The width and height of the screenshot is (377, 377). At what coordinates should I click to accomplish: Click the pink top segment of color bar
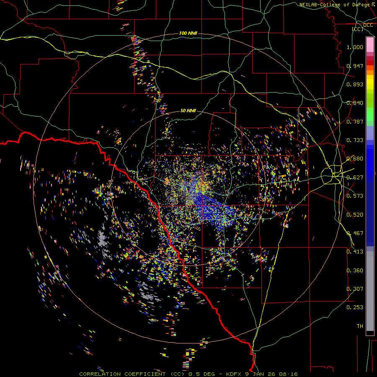pos(370,44)
